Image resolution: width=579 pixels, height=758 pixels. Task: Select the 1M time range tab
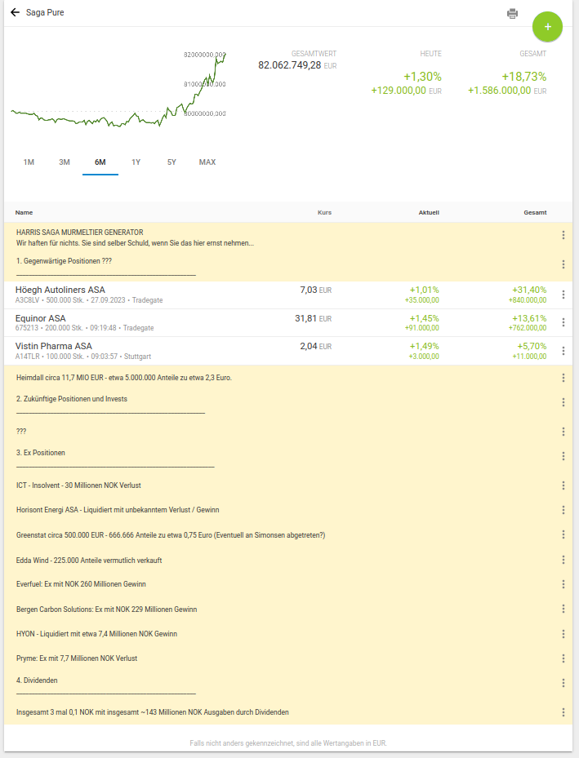pyautogui.click(x=29, y=162)
